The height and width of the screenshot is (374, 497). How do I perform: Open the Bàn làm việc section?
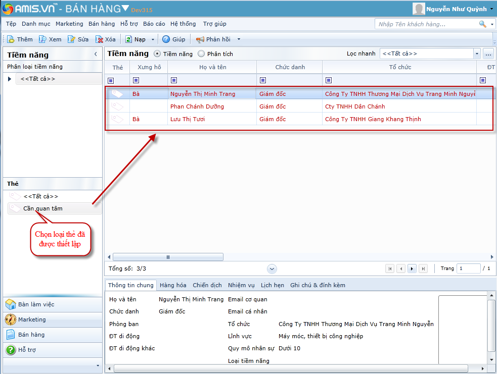(x=36, y=304)
